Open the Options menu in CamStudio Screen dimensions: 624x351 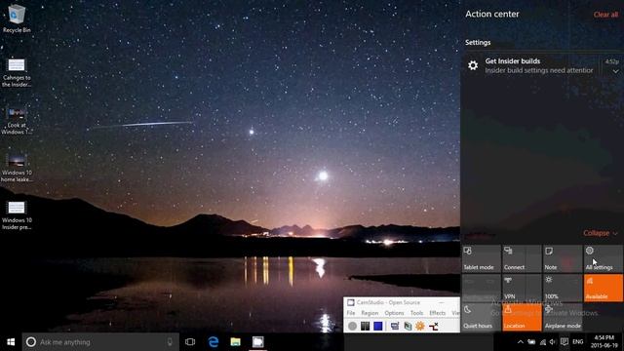[394, 313]
